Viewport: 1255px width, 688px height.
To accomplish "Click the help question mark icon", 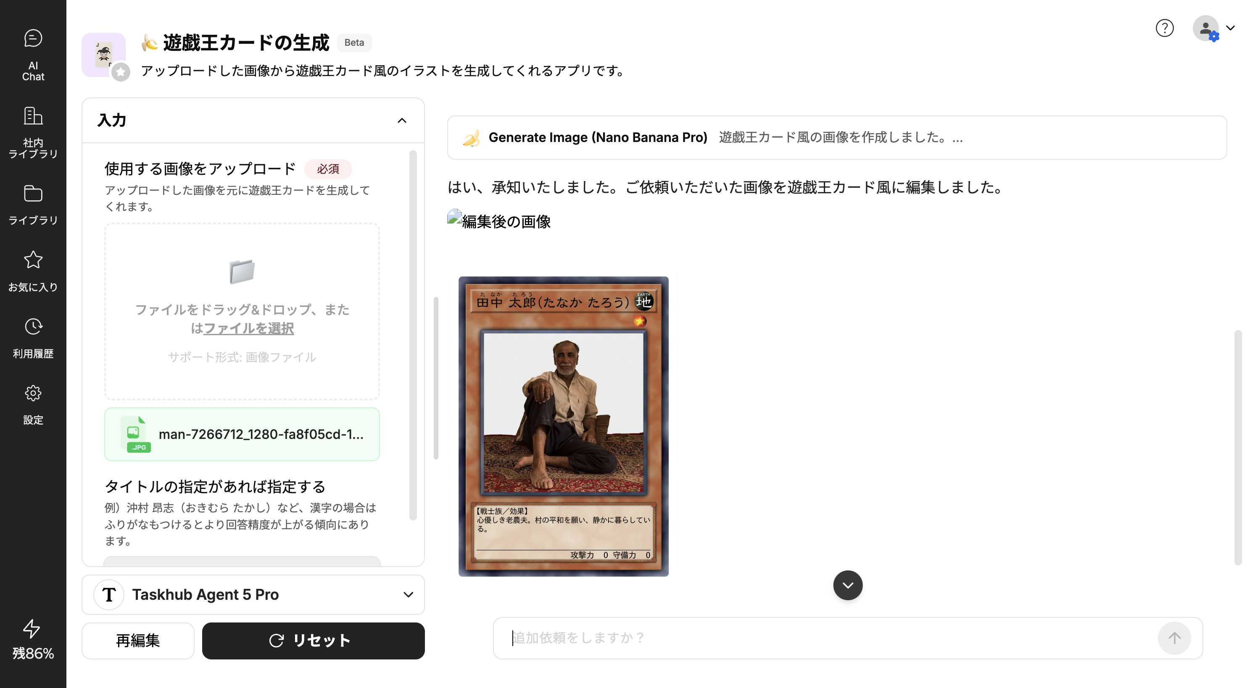I will click(1164, 28).
